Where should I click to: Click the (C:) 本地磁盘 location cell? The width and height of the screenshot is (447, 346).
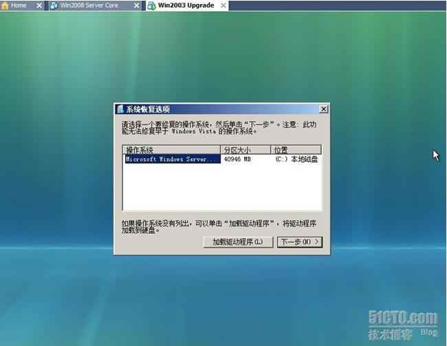(x=296, y=159)
